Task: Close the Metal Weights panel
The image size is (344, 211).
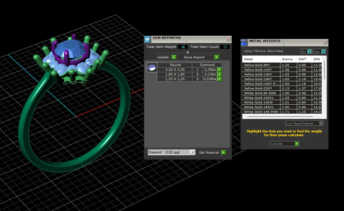Action: [325, 42]
